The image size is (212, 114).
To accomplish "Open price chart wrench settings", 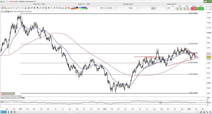I will [5, 12].
